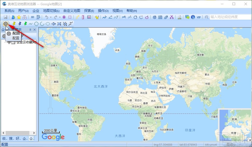Click the building icon in the toolbar
Viewport: 252px width, 147px height.
click(180, 17)
